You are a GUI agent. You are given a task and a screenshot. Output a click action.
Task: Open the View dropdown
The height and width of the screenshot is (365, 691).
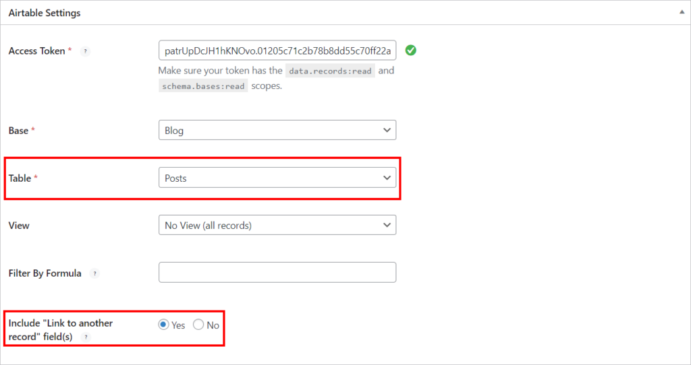[277, 225]
